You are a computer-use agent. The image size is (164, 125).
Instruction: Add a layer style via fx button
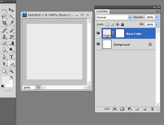click(115, 109)
